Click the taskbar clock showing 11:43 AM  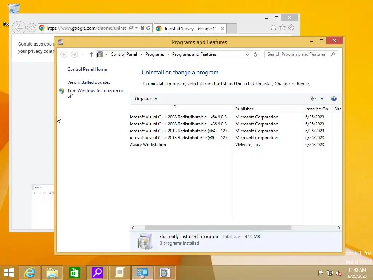point(357,273)
